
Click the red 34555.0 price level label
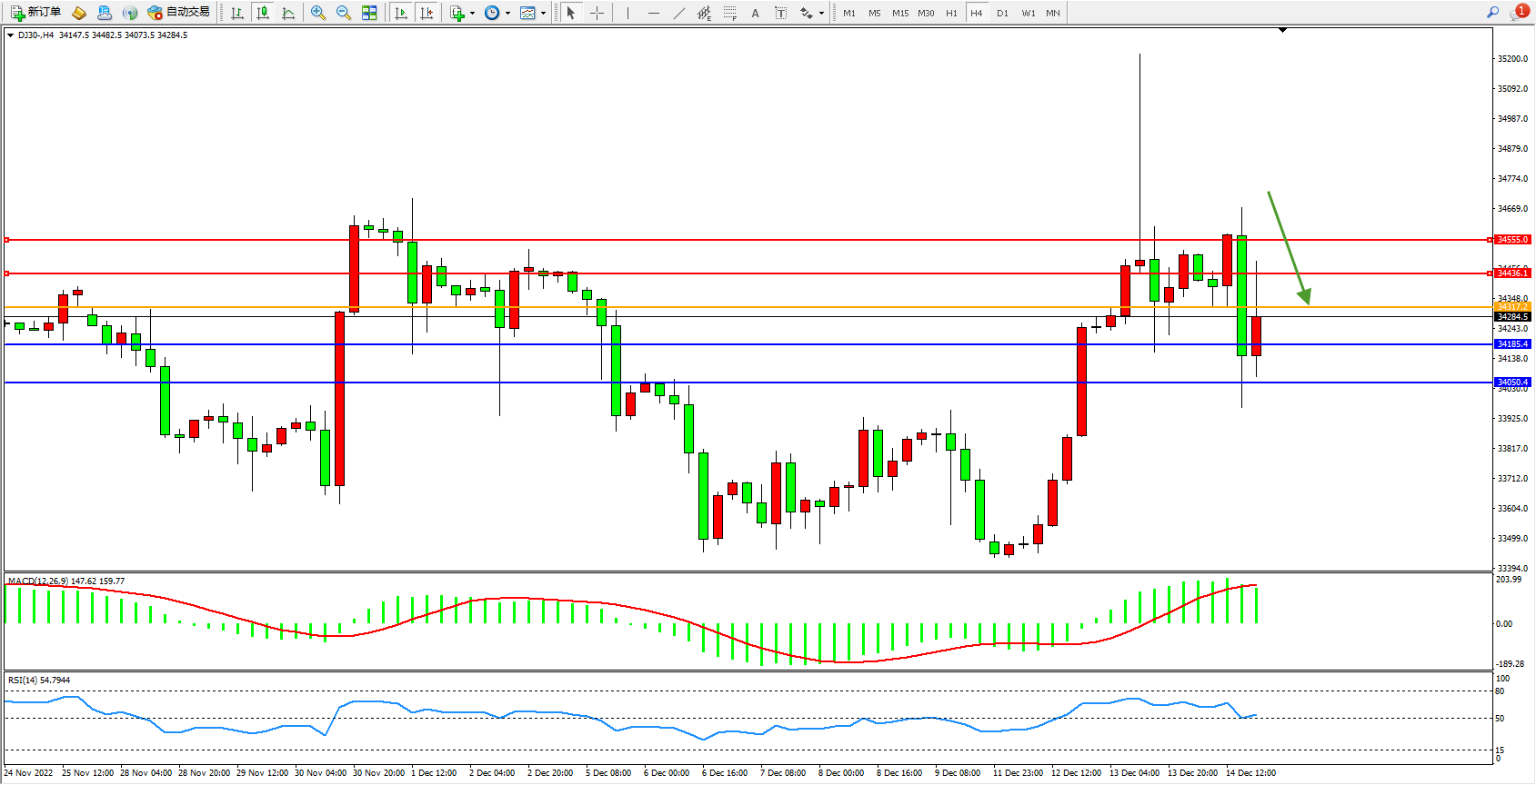coord(1512,240)
